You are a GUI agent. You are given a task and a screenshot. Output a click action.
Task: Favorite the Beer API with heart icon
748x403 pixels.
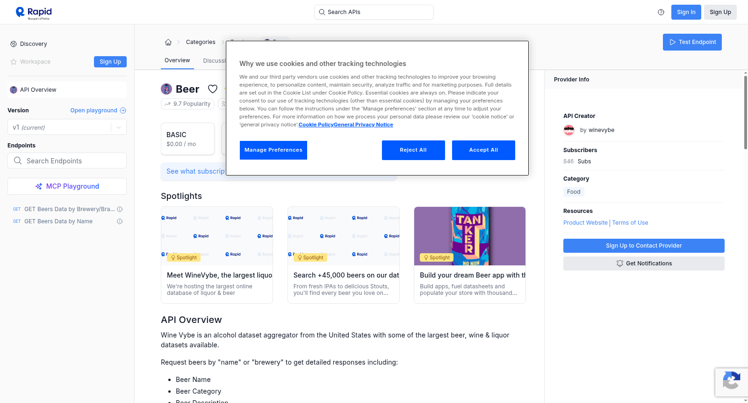(213, 89)
